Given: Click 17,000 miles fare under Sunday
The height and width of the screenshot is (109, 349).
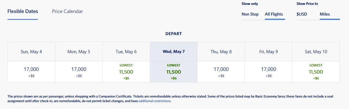Looking at the screenshot, I should point(31,72).
